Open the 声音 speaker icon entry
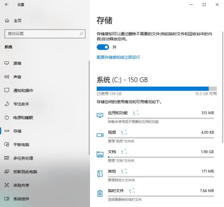Image resolution: width=224 pixels, height=207 pixels. pos(6,77)
